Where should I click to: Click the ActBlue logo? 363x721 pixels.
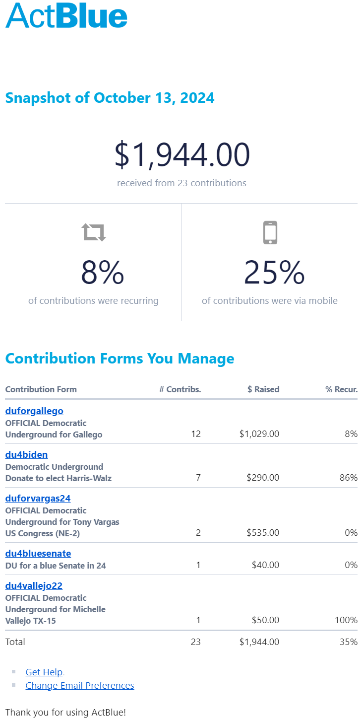click(66, 15)
